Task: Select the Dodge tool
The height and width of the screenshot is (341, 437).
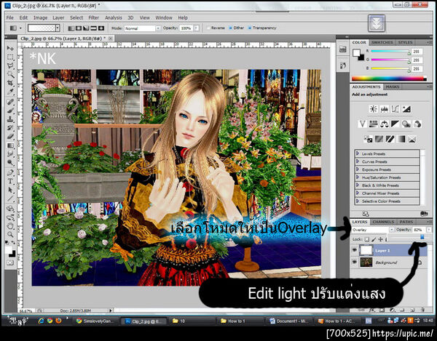Action: pyautogui.click(x=10, y=162)
